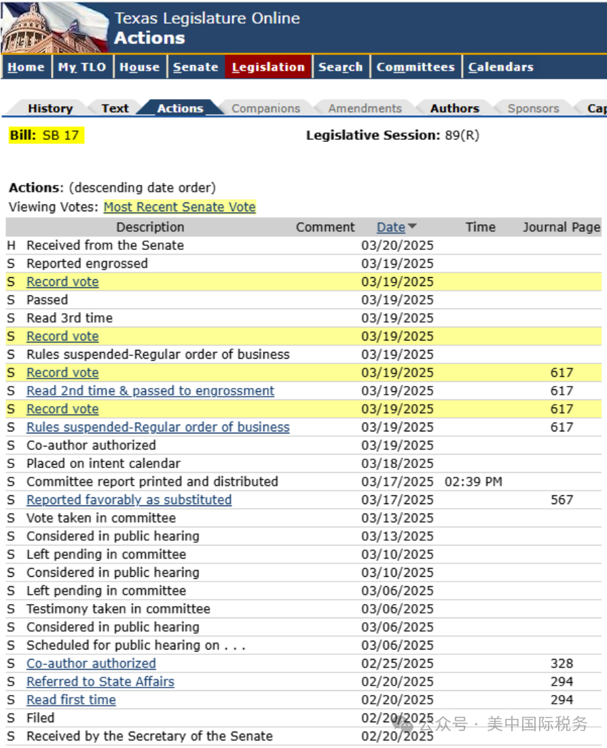Click the Legislative Session: 89(R) text
The image size is (607, 748).
pyautogui.click(x=392, y=135)
